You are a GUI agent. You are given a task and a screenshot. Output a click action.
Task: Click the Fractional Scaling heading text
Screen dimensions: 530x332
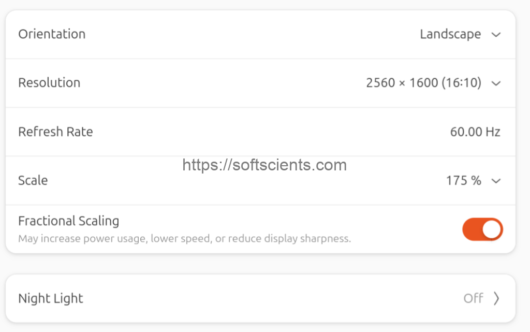[x=68, y=221]
